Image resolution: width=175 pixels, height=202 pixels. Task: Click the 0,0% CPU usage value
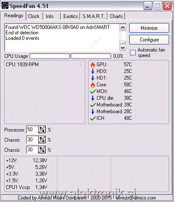118,56
